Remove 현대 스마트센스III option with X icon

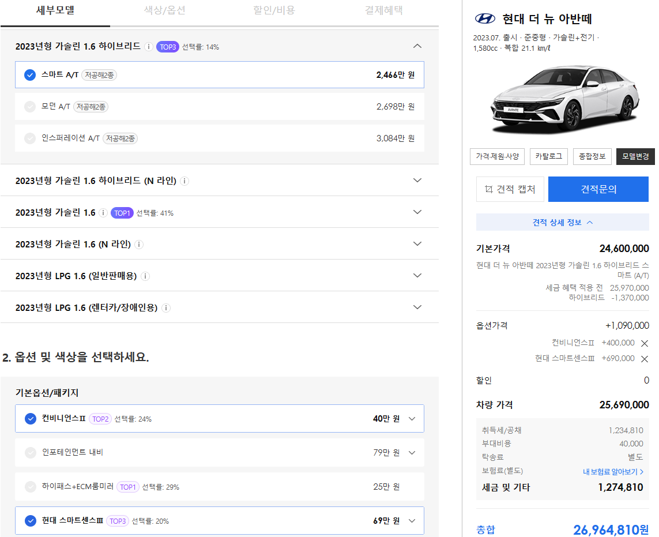tap(644, 359)
